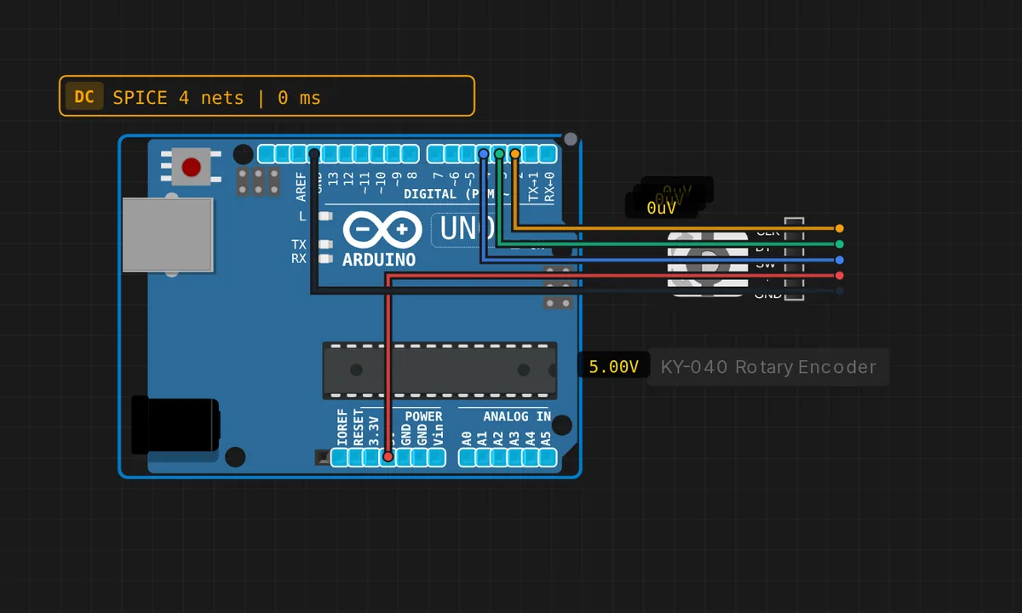
Task: Click analog pin A4 socket
Action: click(531, 457)
